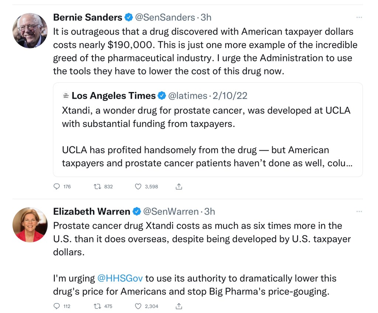The image size is (378, 313).
Task: Click the Elizabeth Warren display name
Action: click(92, 211)
